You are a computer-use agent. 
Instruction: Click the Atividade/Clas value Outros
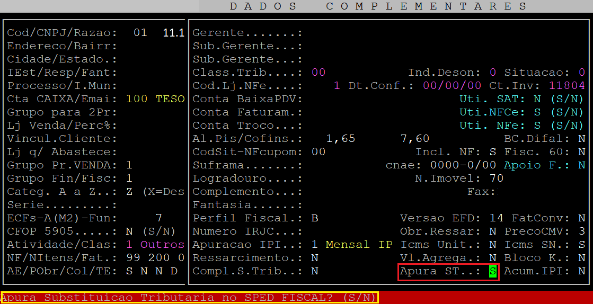coord(162,245)
